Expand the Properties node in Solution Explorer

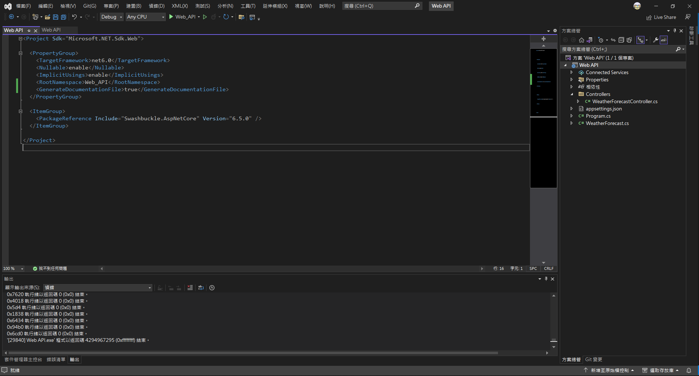(571, 80)
